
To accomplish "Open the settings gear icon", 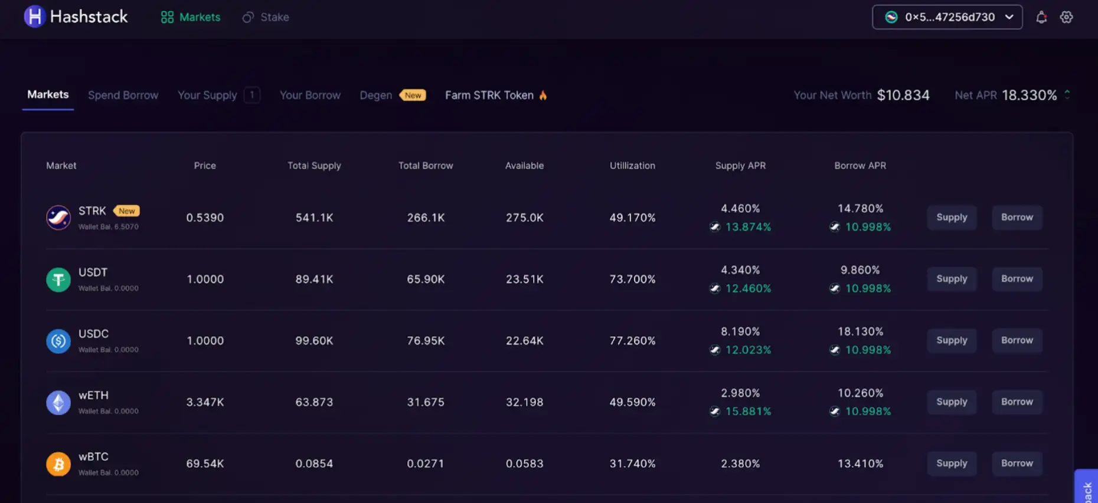I will tap(1066, 17).
